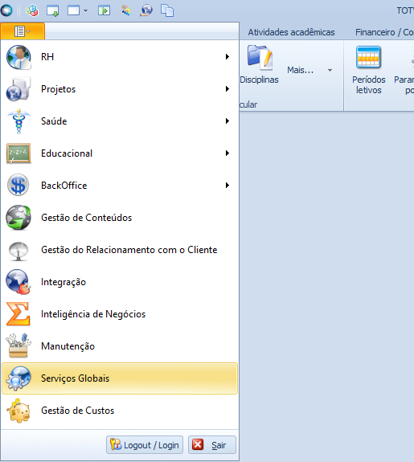This screenshot has width=414, height=462.
Task: Click the BackOffice dollar sign icon
Action: coord(18,185)
